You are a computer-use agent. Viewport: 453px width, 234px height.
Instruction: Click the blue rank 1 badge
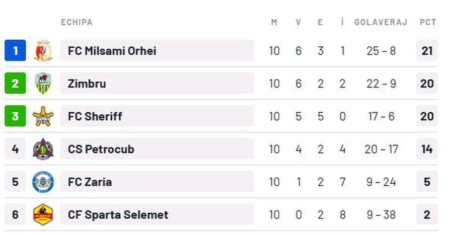click(15, 51)
